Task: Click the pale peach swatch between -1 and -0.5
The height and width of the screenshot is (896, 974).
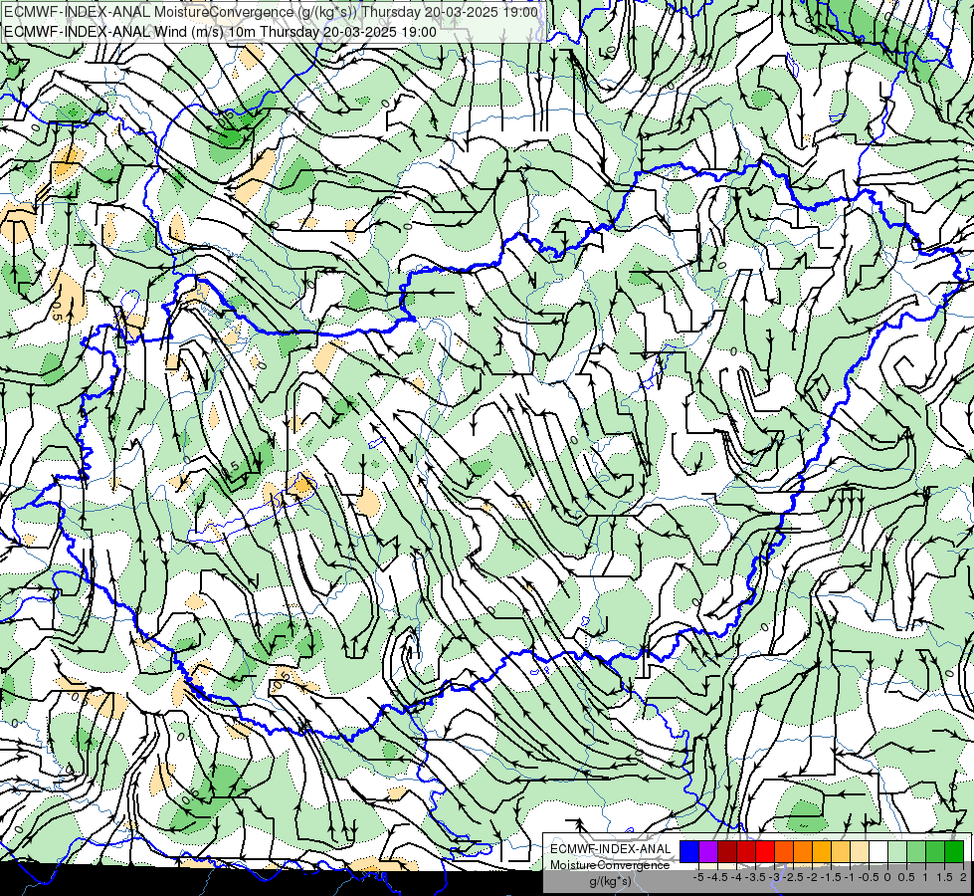Action: (860, 852)
